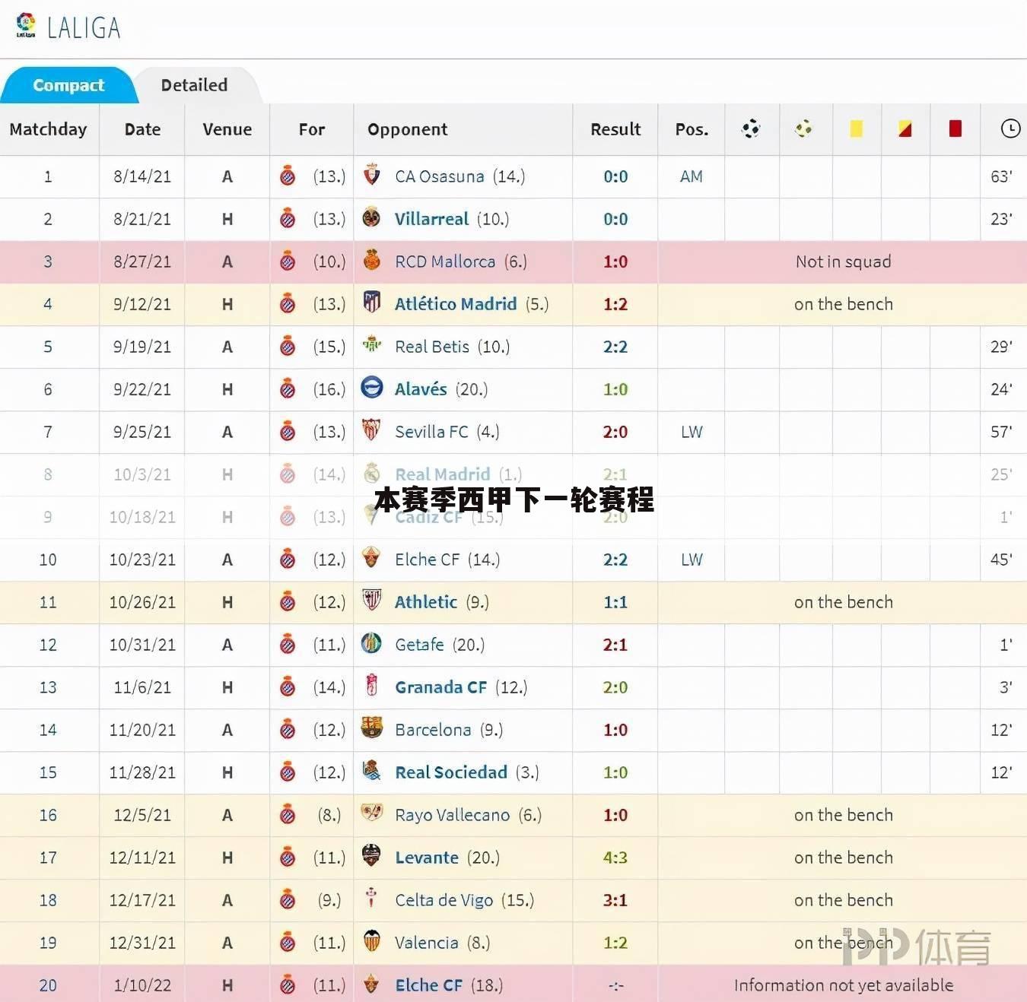The image size is (1027, 1002).
Task: Open the 4:3 result against Levante
Action: [615, 858]
